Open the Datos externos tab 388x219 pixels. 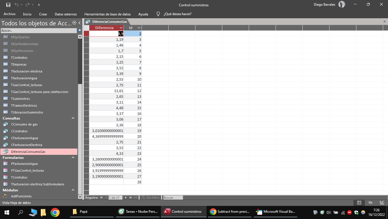click(66, 14)
